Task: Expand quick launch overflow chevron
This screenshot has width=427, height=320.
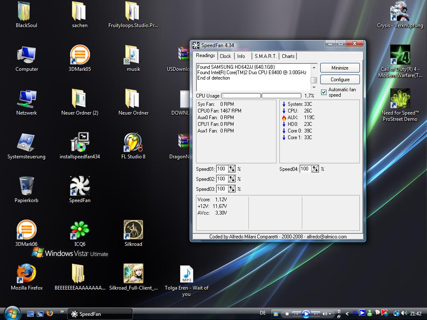Action: [62, 312]
